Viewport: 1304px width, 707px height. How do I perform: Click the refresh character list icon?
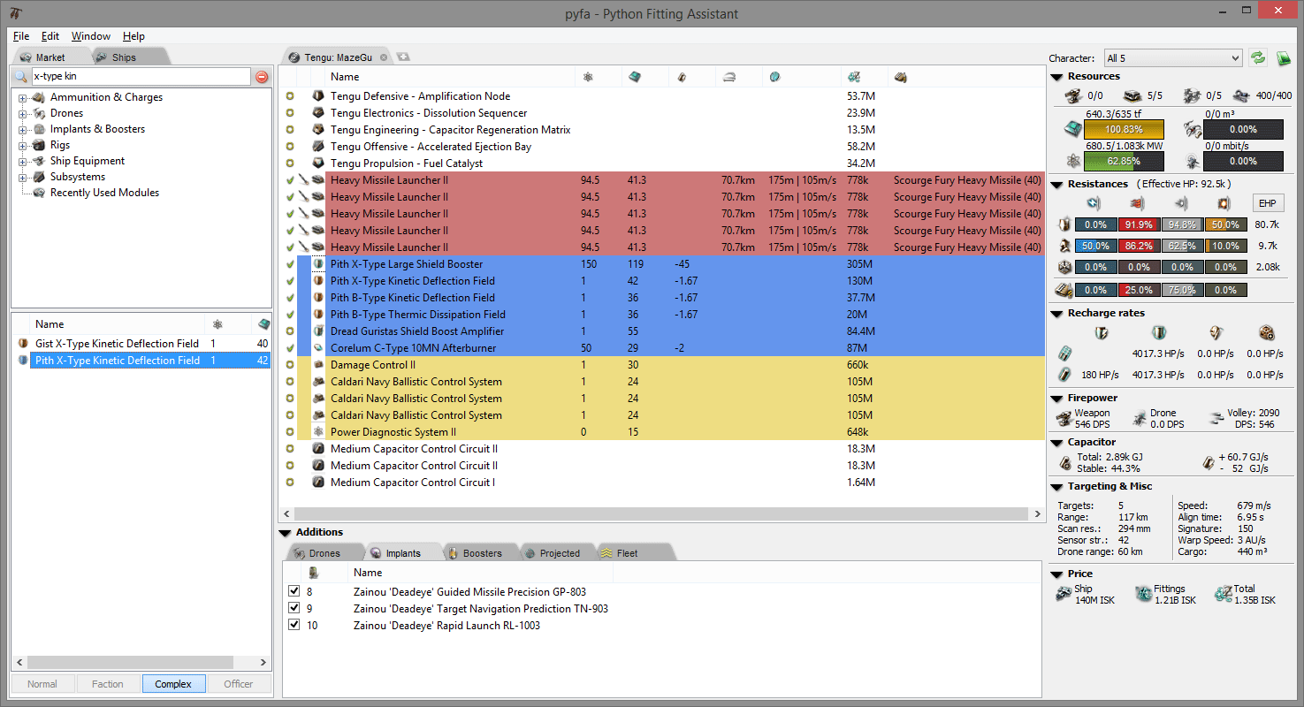[1257, 58]
